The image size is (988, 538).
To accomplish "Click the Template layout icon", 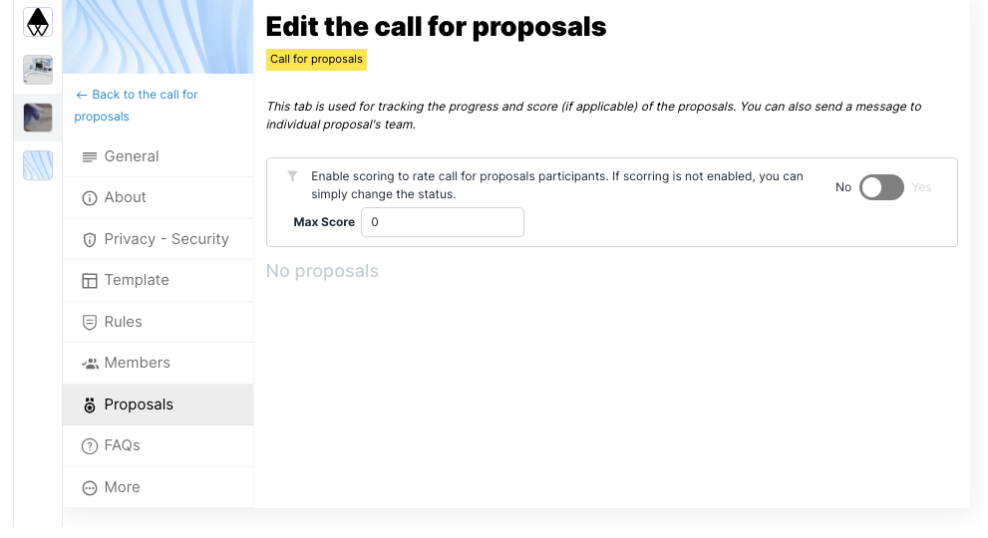I will [x=90, y=281].
